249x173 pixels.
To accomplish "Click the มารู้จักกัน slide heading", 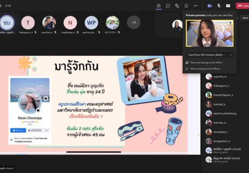I will click(x=76, y=66).
